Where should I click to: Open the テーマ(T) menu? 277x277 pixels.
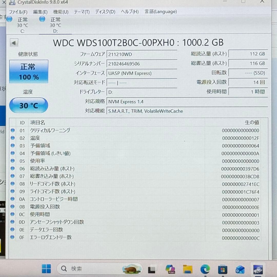pos(82,12)
